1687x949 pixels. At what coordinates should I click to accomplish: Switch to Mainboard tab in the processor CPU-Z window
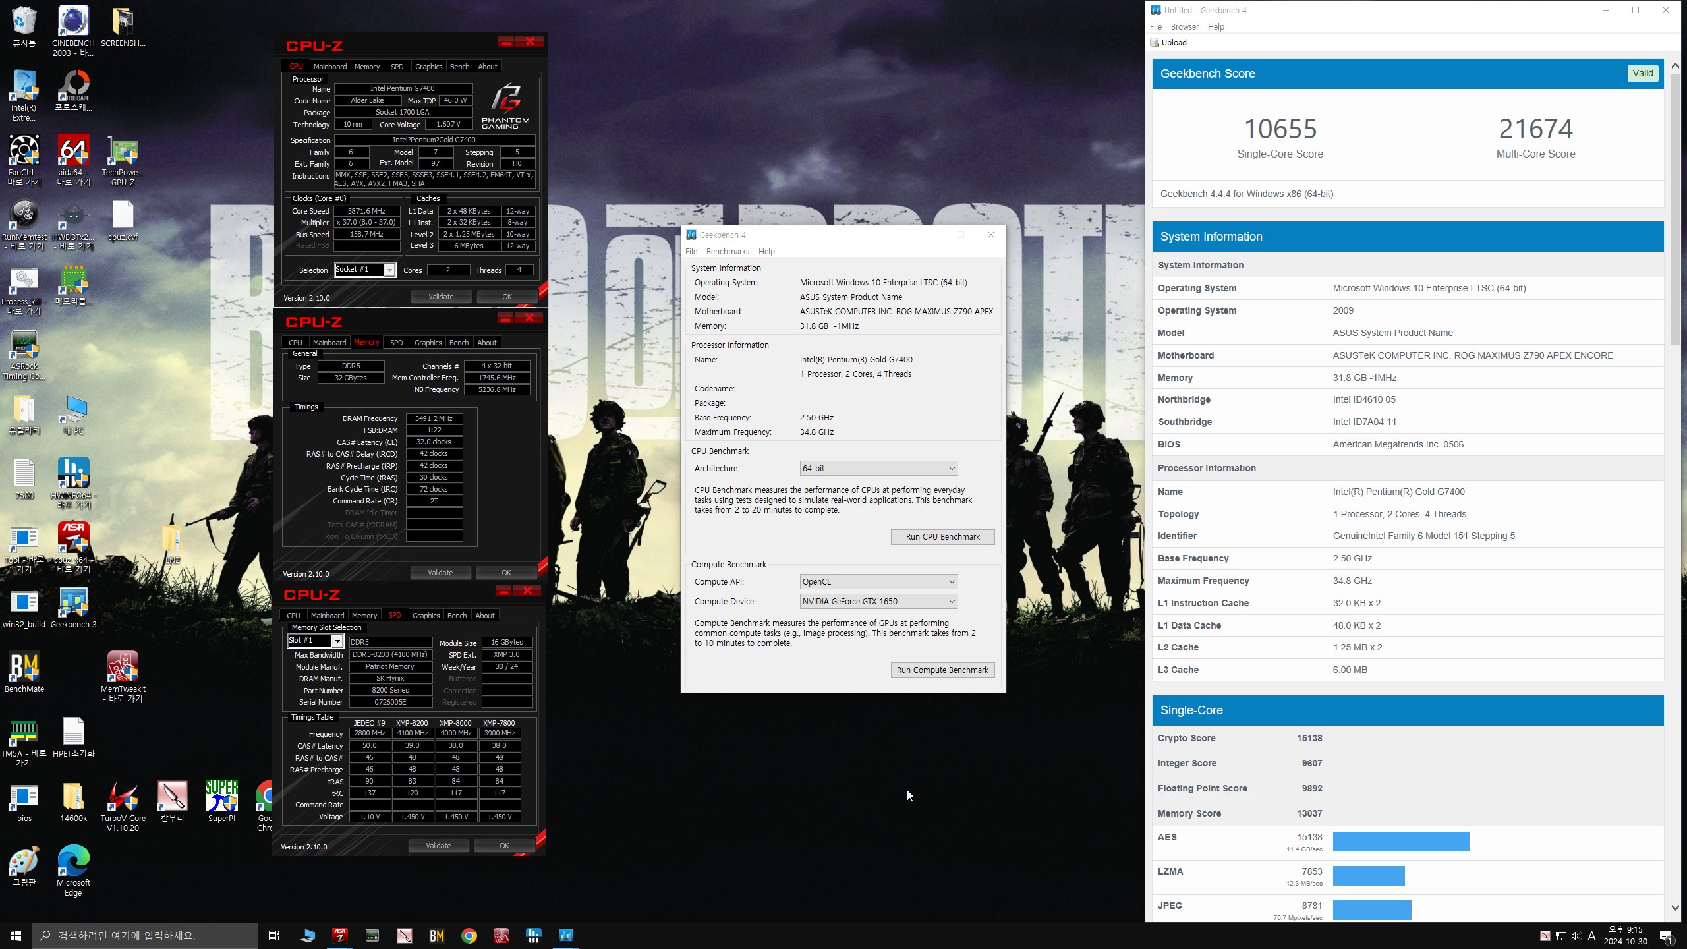(x=329, y=67)
